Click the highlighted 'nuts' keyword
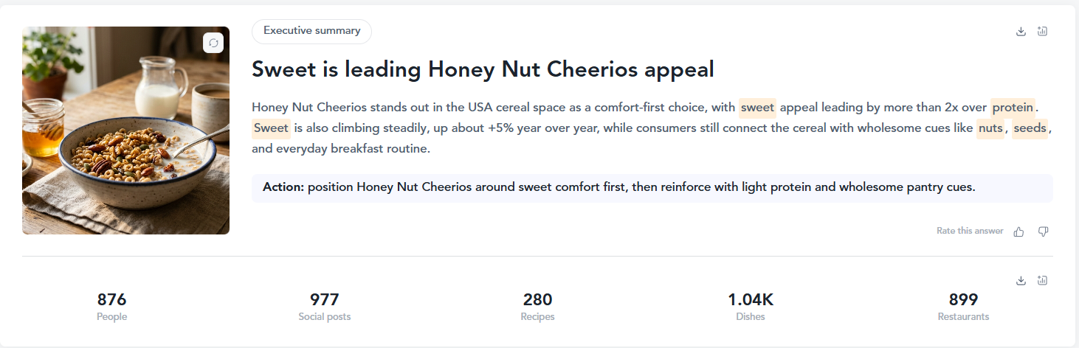 [x=990, y=128]
